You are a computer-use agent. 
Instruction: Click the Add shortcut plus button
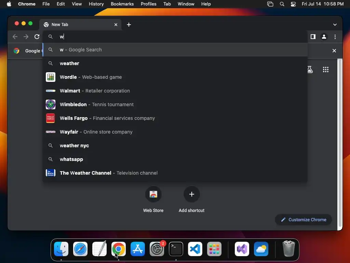point(191,194)
